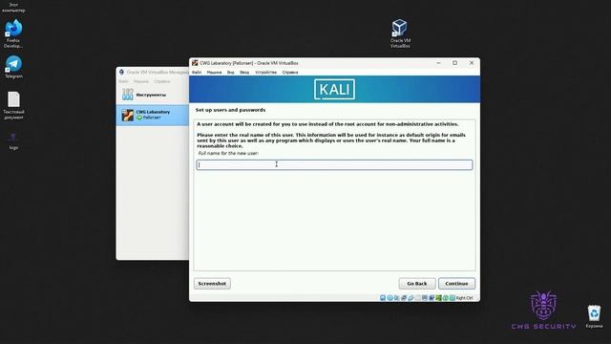Click the Работает status text in Manager
Image resolution: width=611 pixels, height=344 pixels.
coord(152,118)
